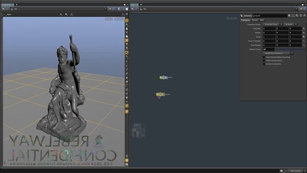Screen dimensions: 307x173
Task: Click action icon right of the Rotate fields
Action: 304,33
